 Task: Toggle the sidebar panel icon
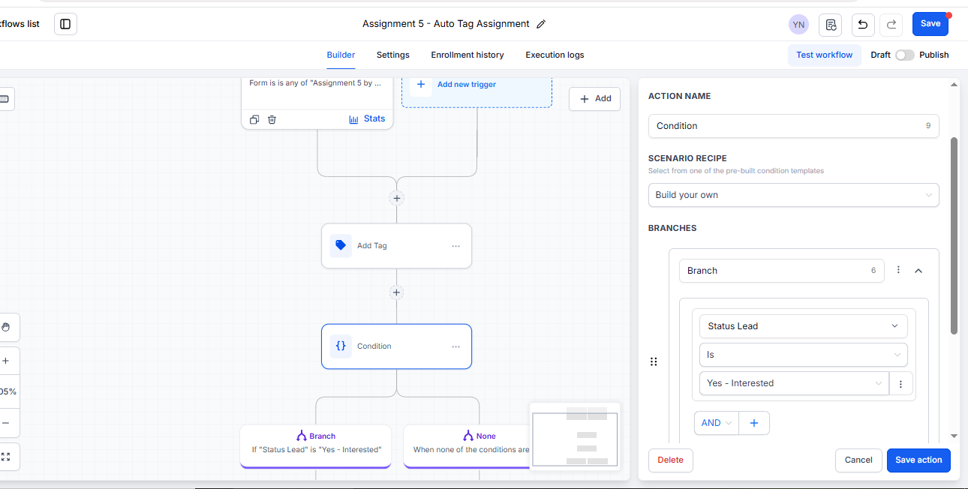click(65, 24)
